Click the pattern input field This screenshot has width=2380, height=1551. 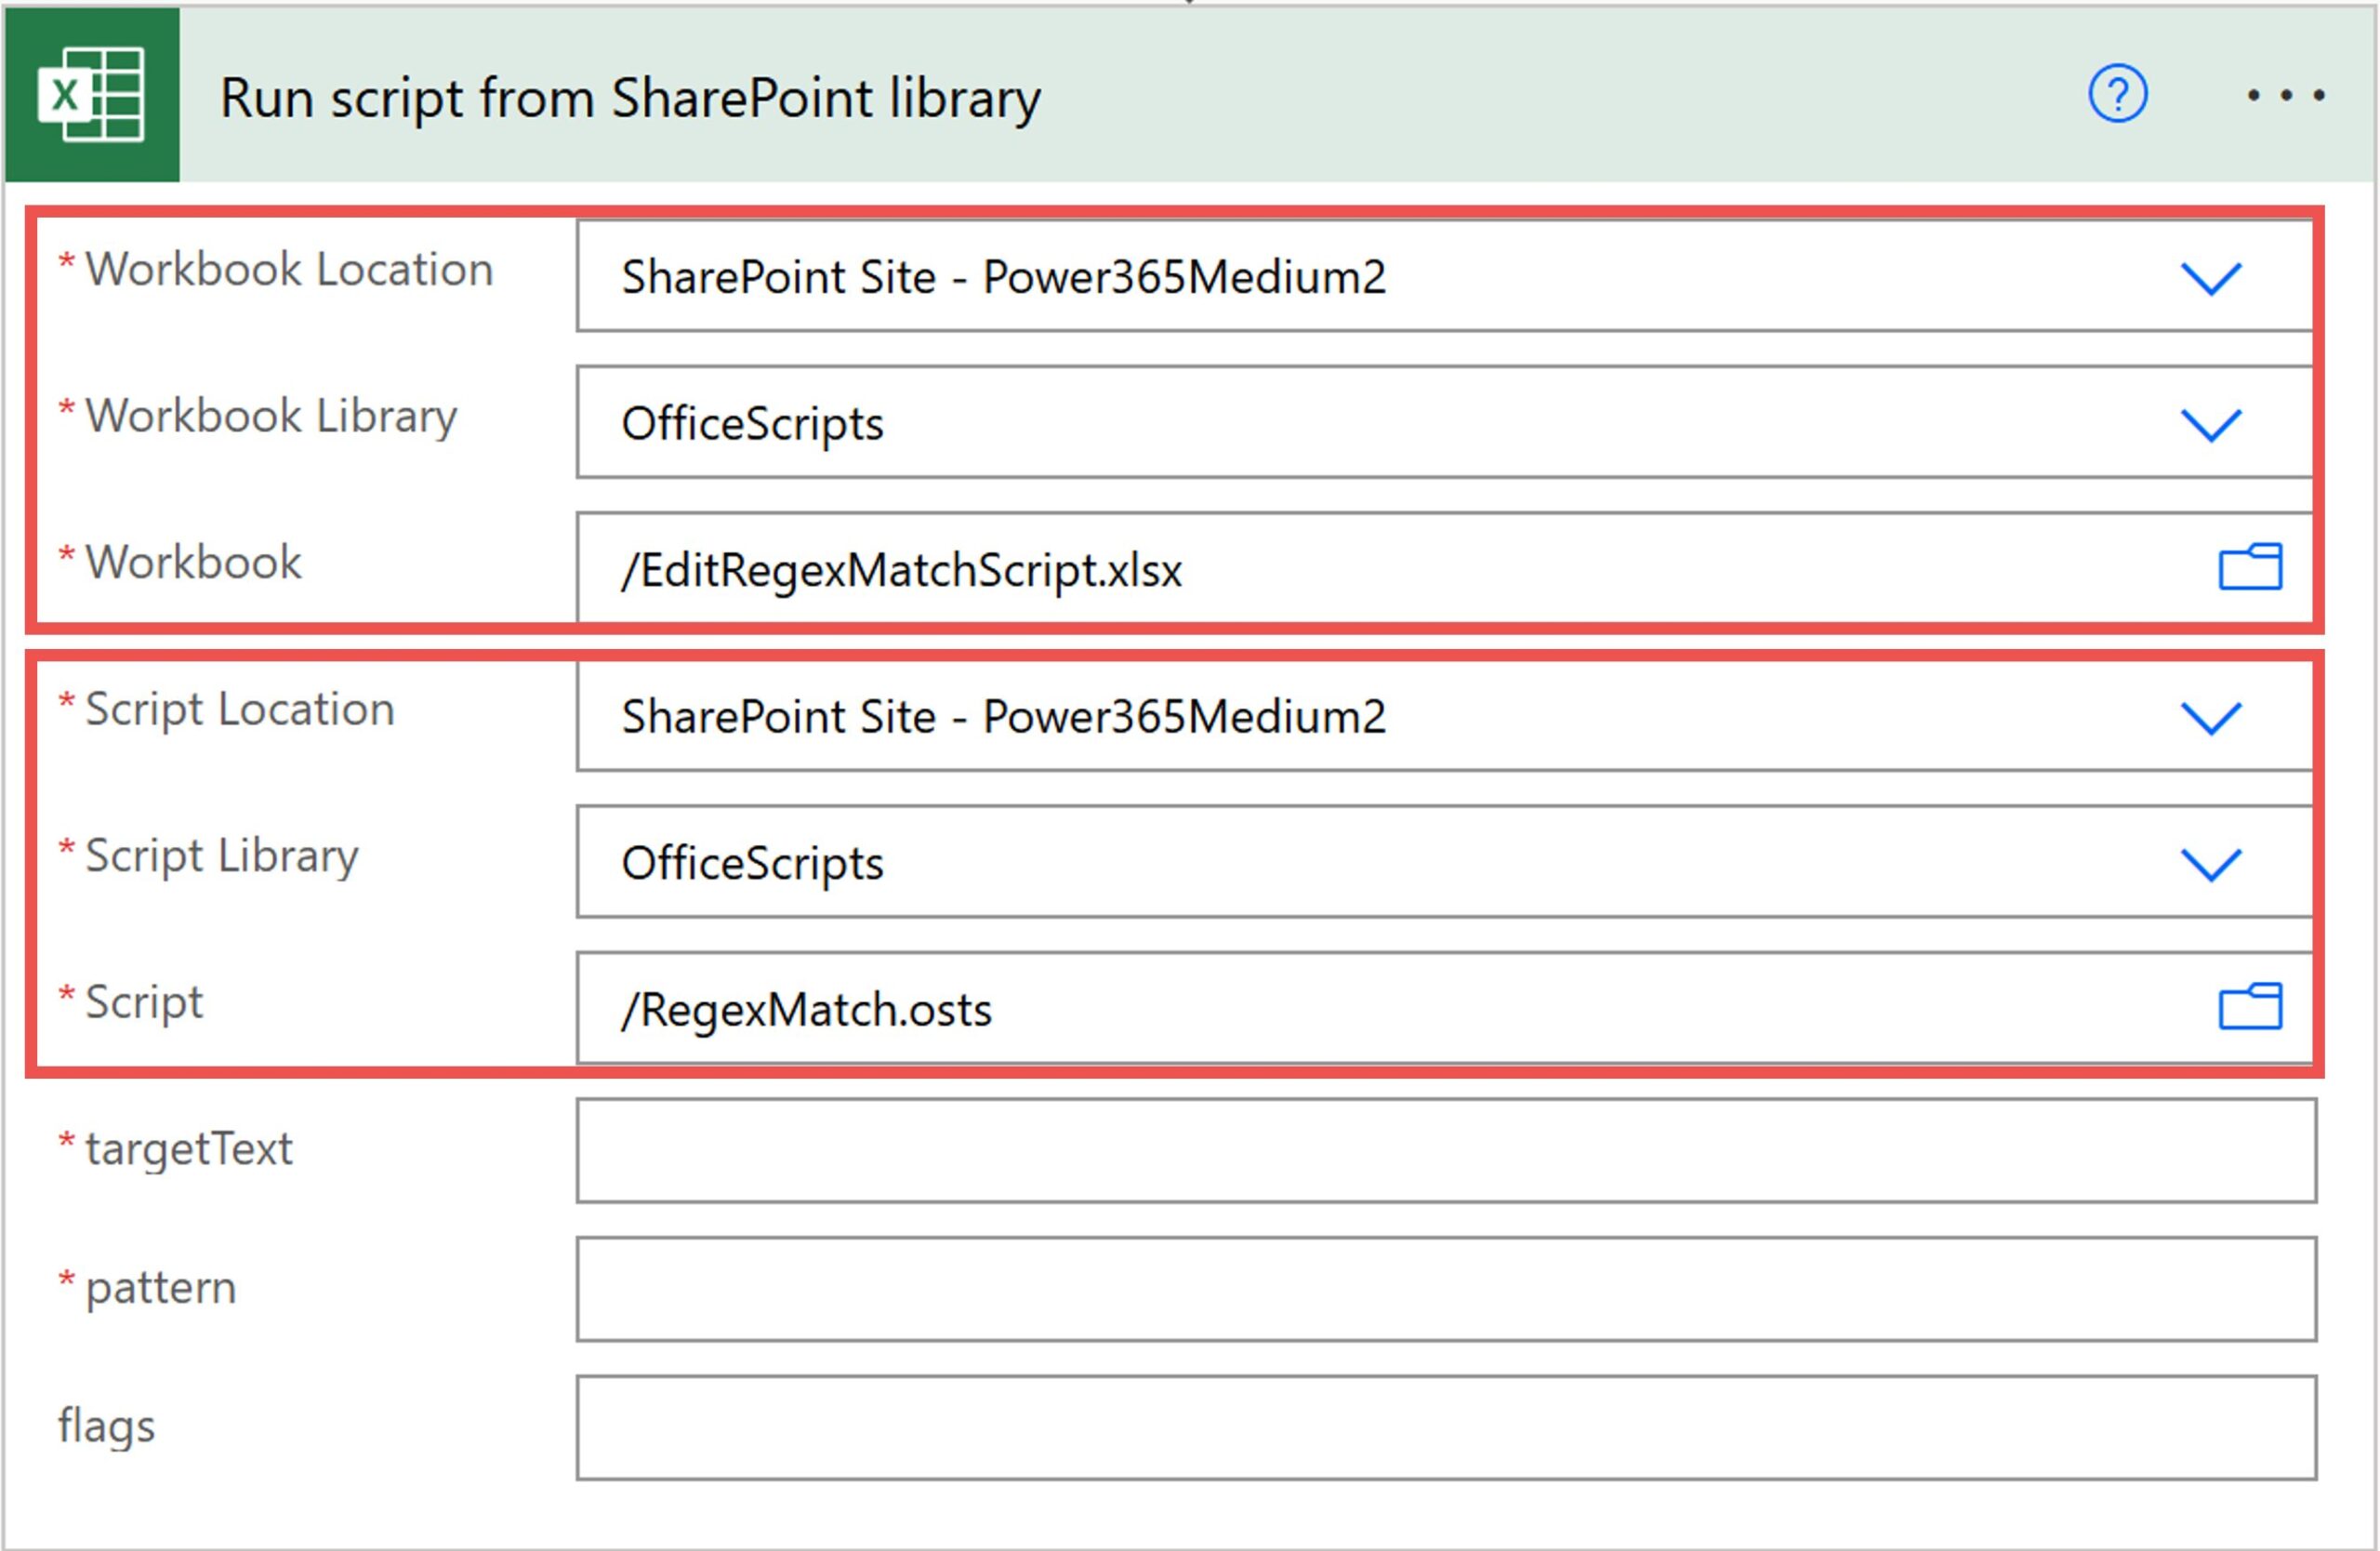[x=1445, y=1289]
